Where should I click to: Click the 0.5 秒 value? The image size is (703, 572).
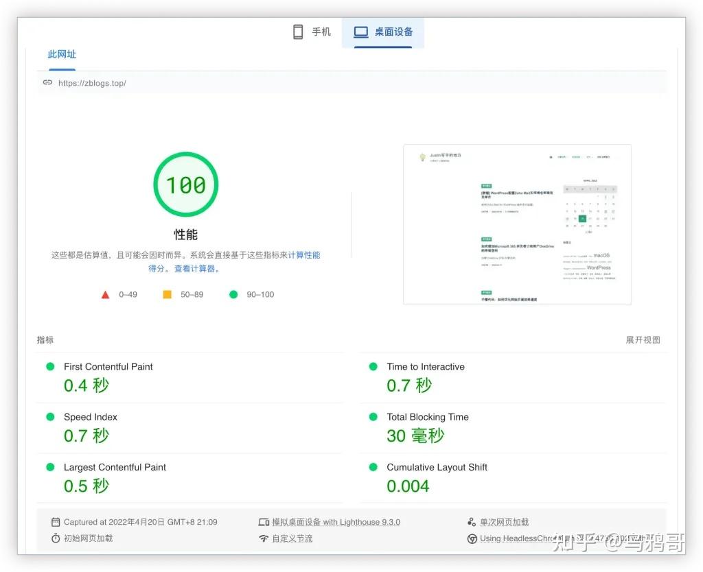[x=86, y=486]
